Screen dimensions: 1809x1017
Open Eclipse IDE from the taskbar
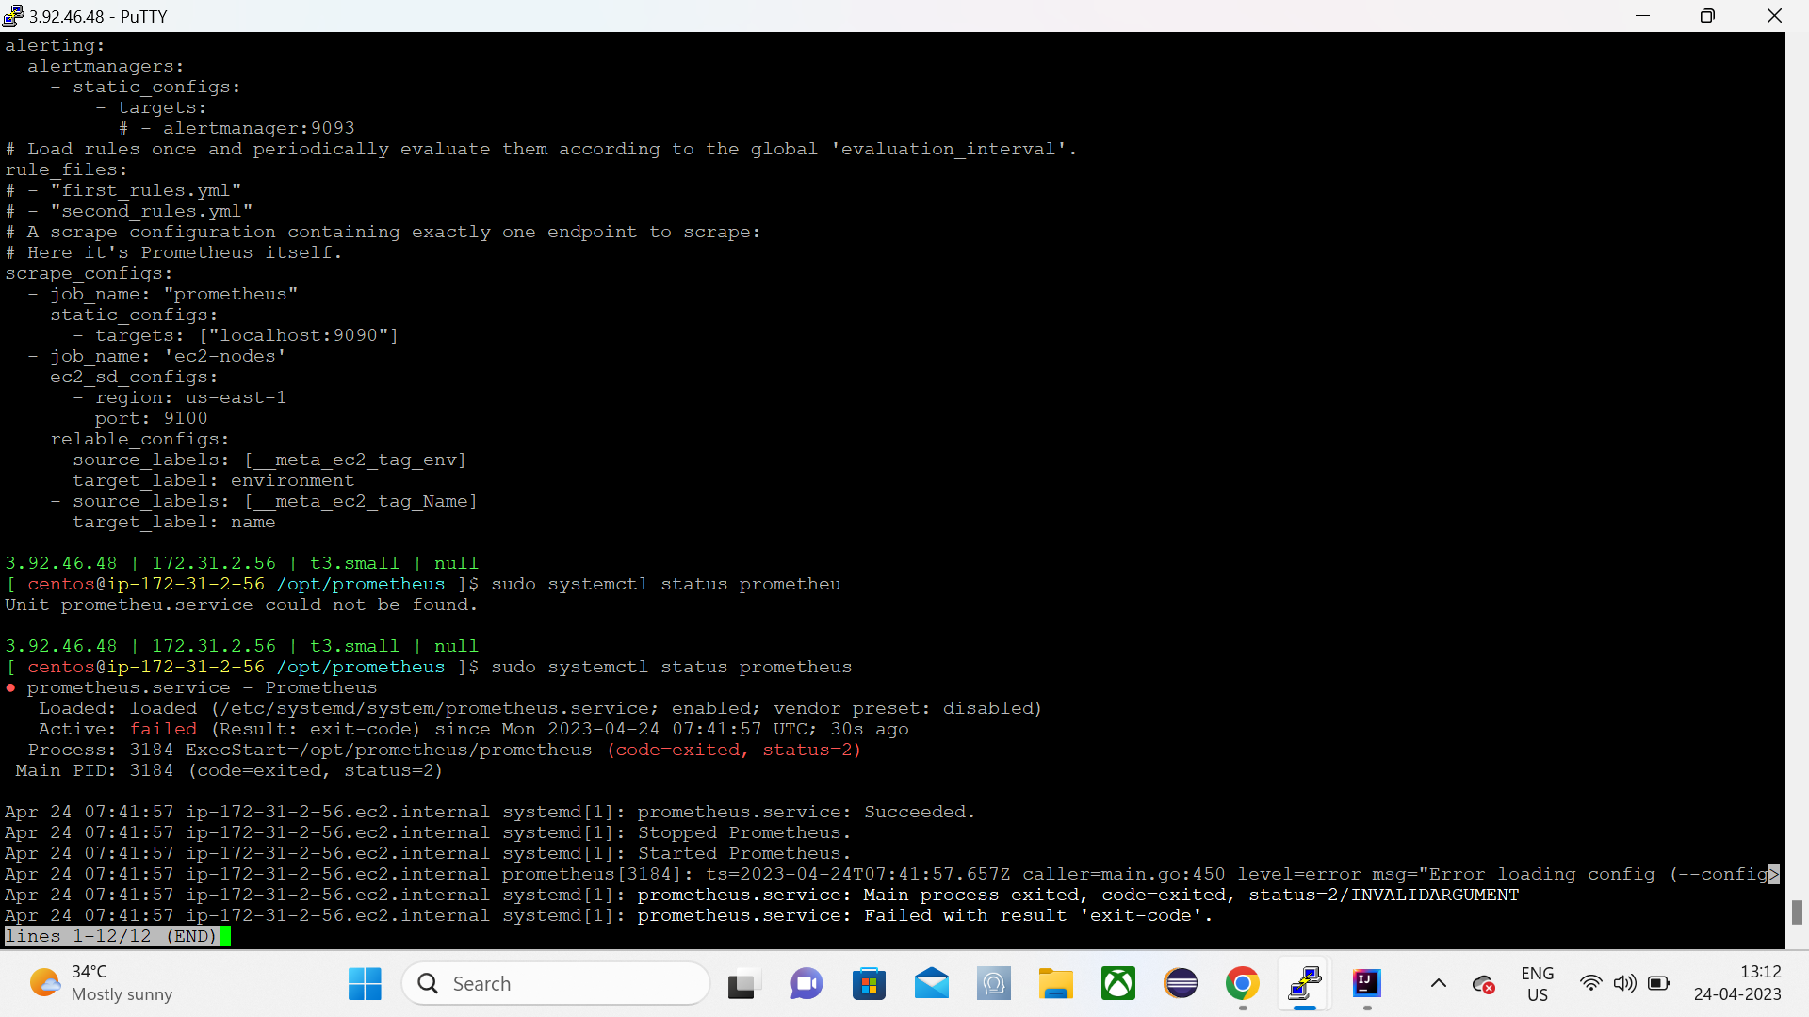[x=1181, y=983]
